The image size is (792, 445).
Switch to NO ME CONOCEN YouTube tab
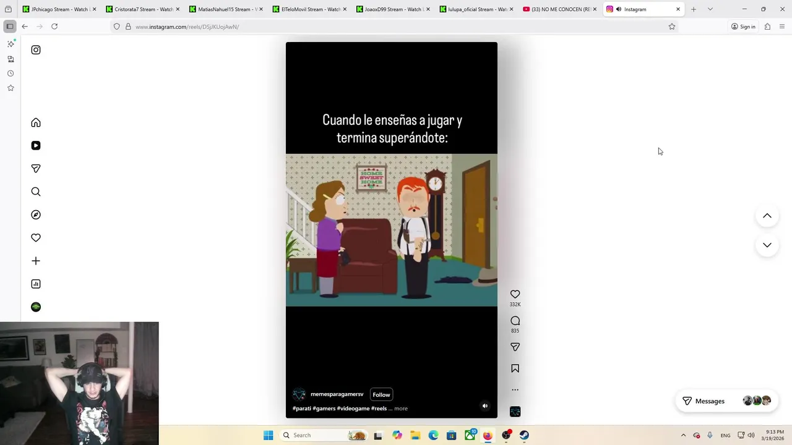[560, 9]
